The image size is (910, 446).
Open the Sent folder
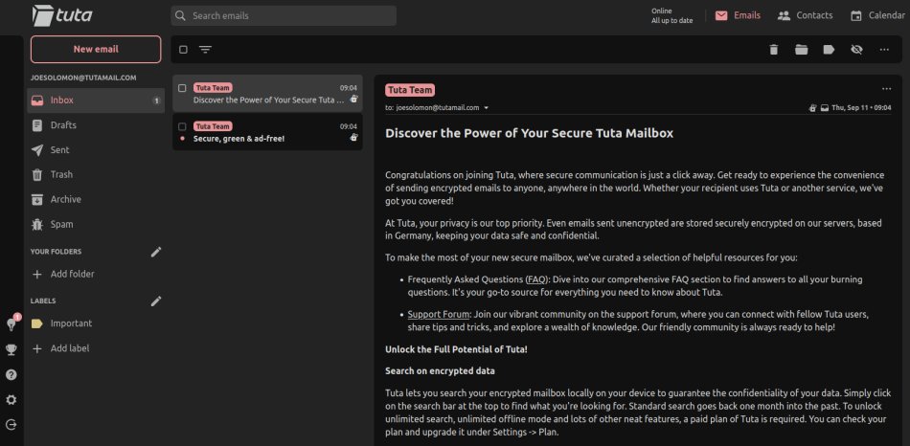coord(96,150)
